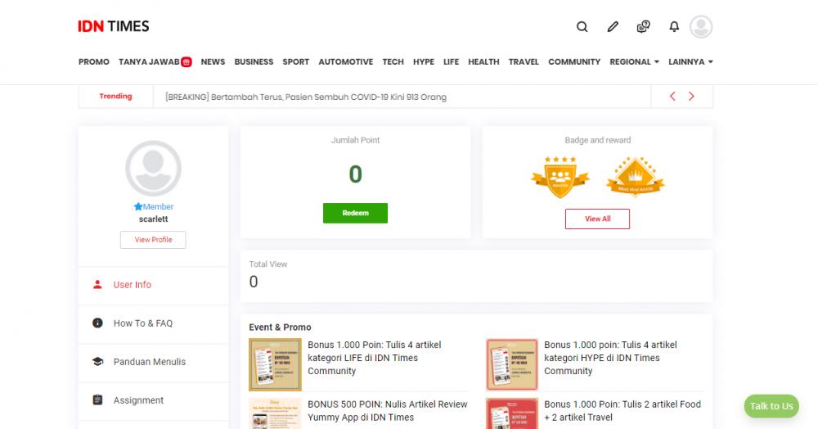Screen dimensions: 818x429
Task: Click thumbnail of Food + Travel promo
Action: click(x=512, y=413)
